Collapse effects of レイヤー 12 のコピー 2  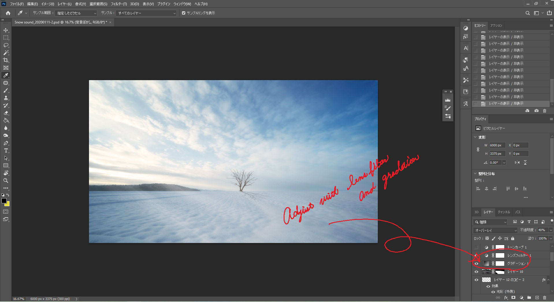pos(548,280)
